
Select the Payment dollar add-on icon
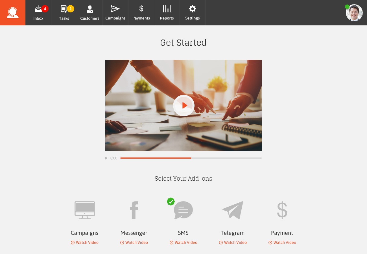282,210
